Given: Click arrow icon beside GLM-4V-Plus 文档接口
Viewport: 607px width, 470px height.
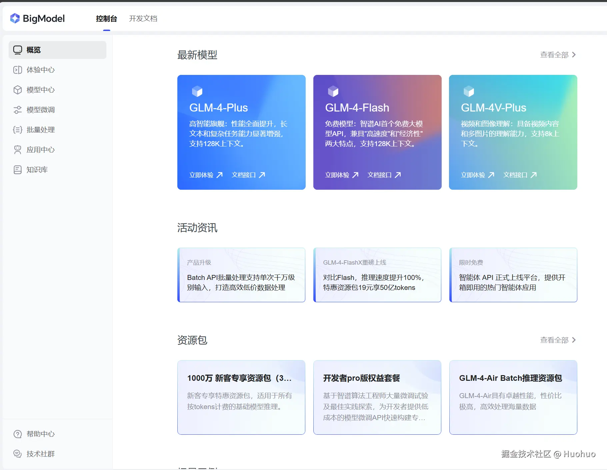Looking at the screenshot, I should tap(534, 175).
